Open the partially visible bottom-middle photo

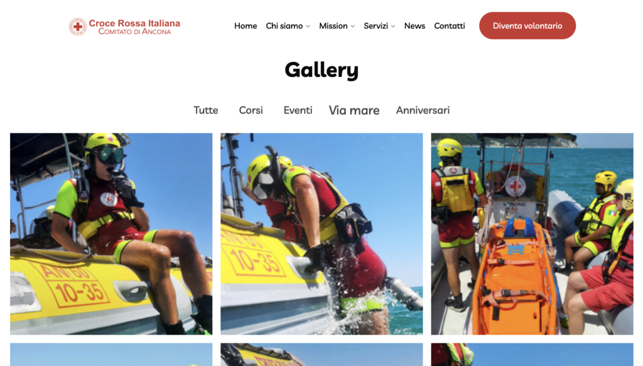coord(321,355)
